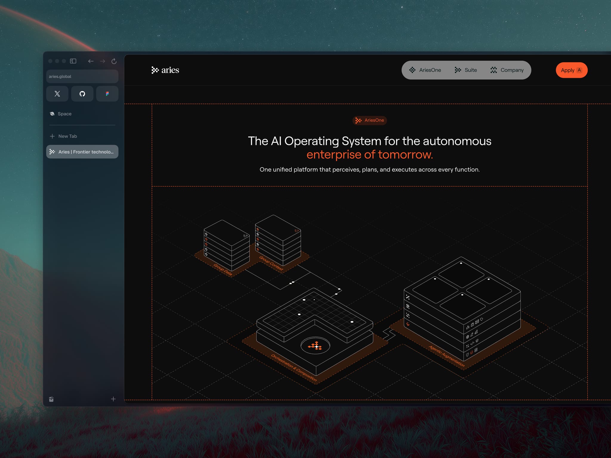Click the orange core icon in Orchestration block
The height and width of the screenshot is (458, 611).
tap(315, 346)
